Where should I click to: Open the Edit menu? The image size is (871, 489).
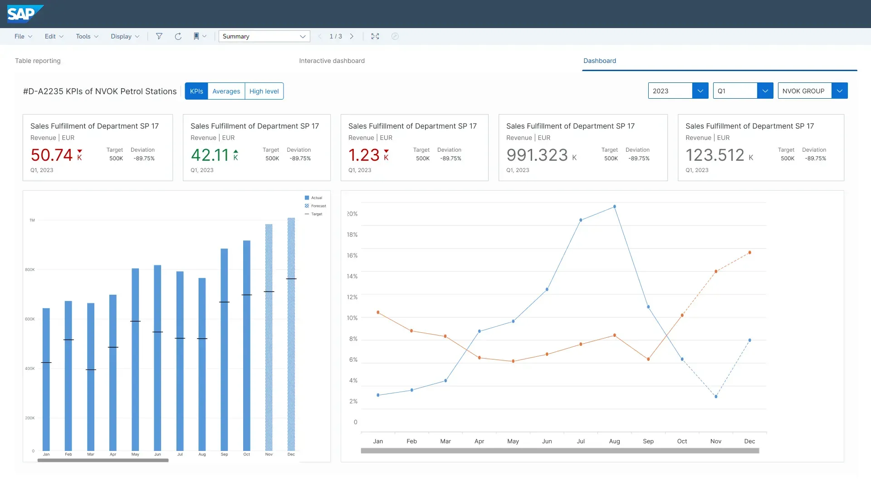(x=54, y=36)
